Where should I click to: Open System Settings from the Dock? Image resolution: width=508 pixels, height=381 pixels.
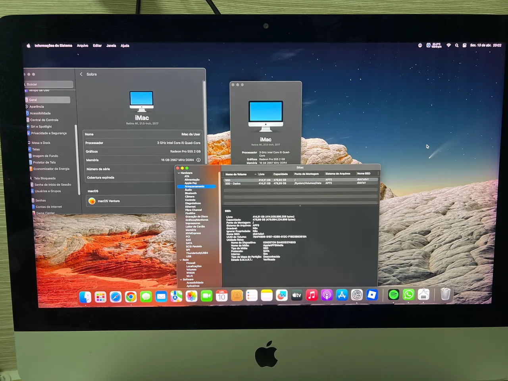[357, 294]
